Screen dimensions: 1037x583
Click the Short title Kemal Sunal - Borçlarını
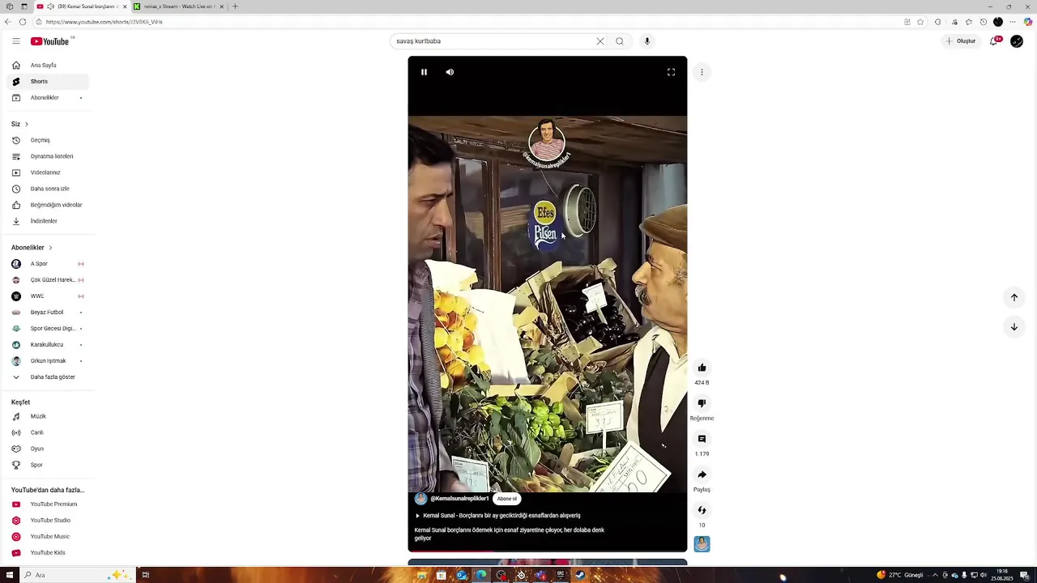pos(501,516)
